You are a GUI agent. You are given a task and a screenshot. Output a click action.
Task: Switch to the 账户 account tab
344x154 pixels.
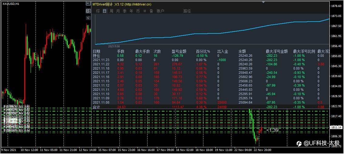click(160, 11)
